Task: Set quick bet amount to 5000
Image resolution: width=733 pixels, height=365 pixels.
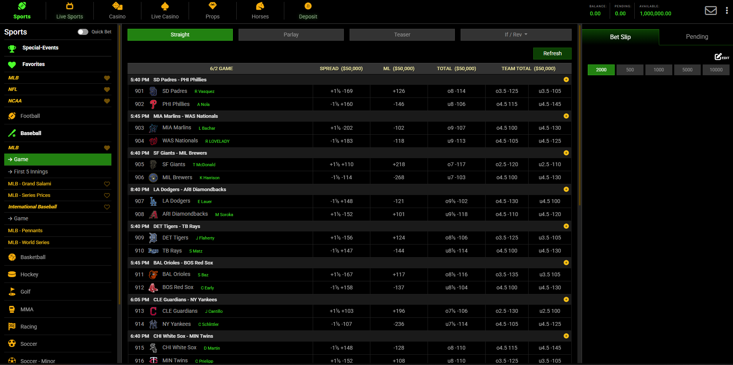Action: click(687, 70)
